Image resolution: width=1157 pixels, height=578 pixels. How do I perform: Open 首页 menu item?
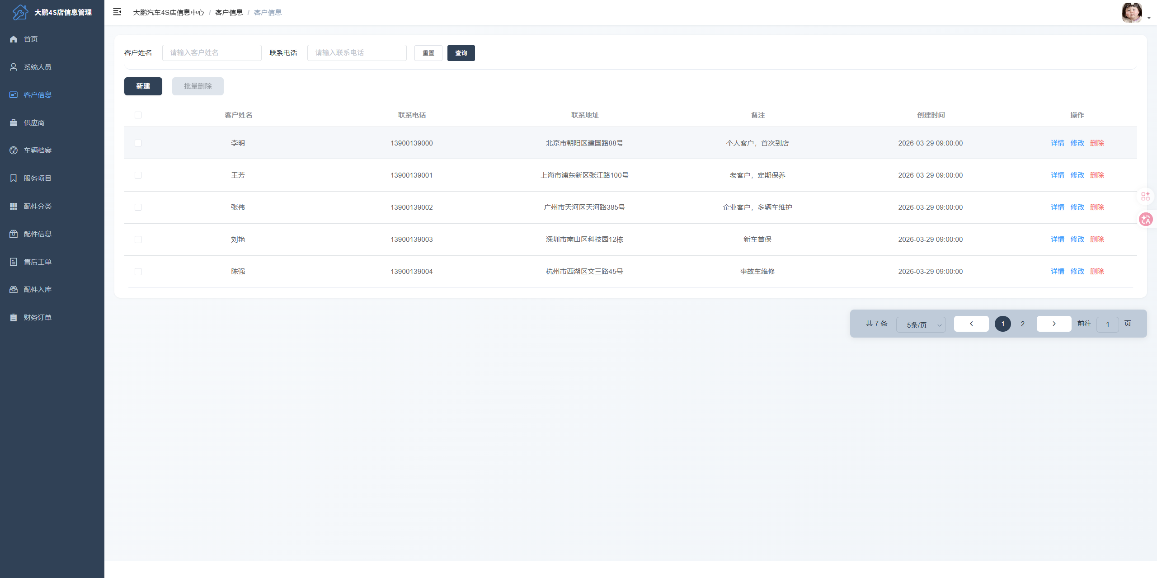coord(52,39)
